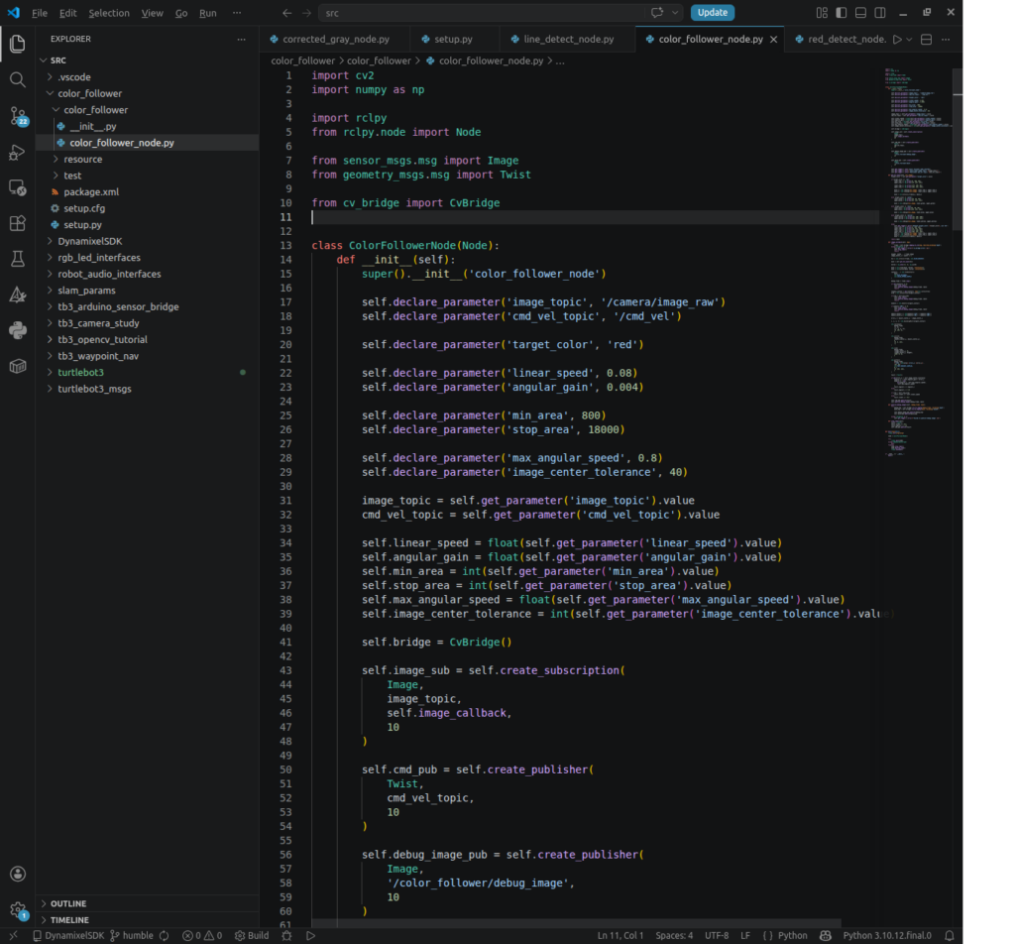The height and width of the screenshot is (944, 1015).
Task: Open Source Control with 22 changes badge
Action: (18, 117)
